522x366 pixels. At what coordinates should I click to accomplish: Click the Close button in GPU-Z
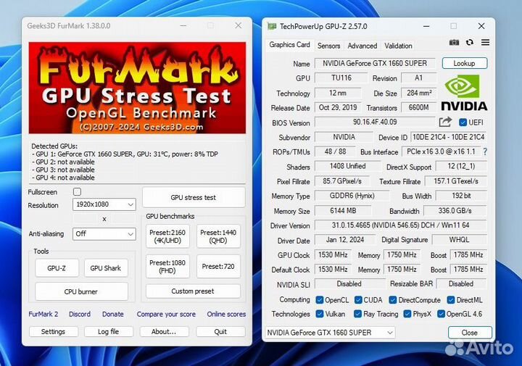pos(470,333)
